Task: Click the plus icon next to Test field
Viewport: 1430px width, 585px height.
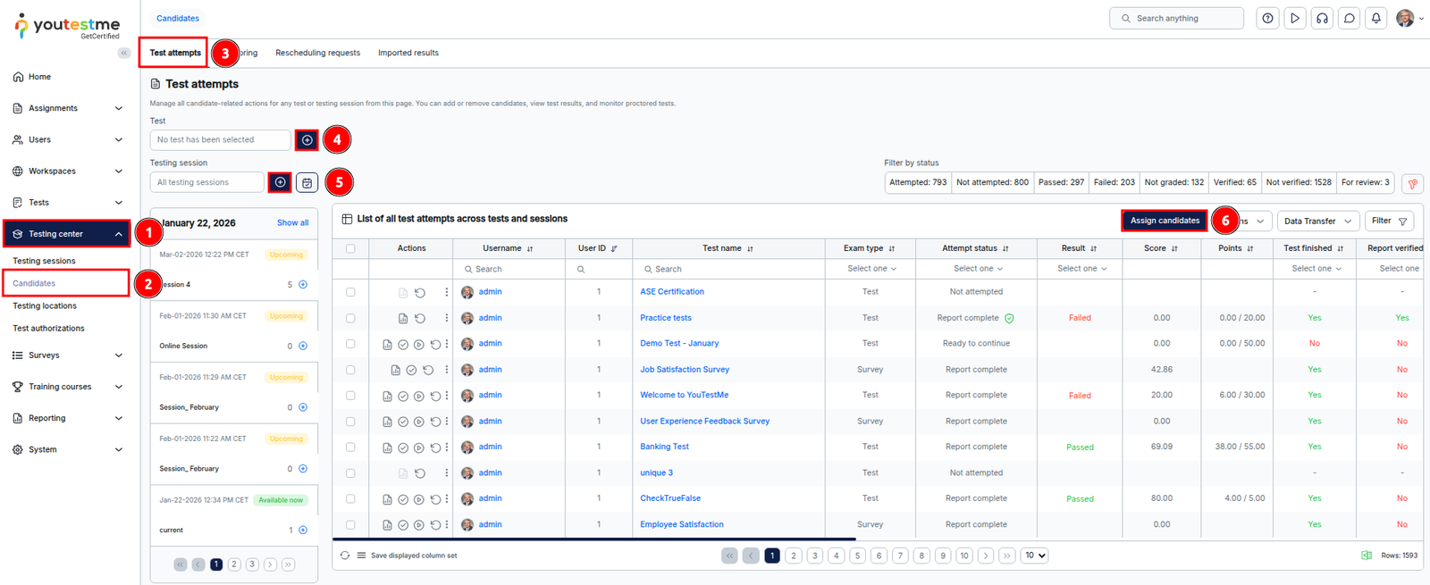Action: click(x=307, y=140)
